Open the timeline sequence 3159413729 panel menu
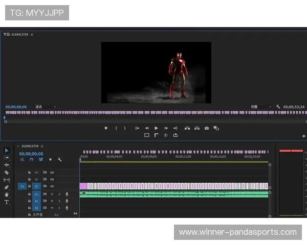The image size is (307, 245). coord(43,146)
